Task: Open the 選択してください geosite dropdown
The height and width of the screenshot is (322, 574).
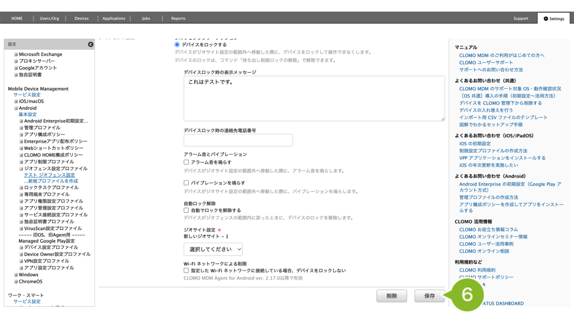Action: click(x=213, y=249)
